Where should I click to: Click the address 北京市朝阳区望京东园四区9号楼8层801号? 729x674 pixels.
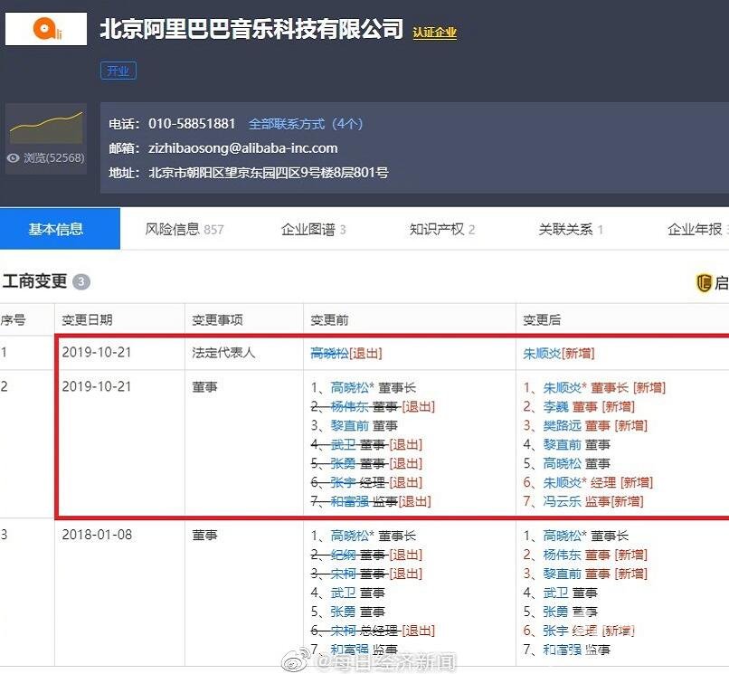pos(269,173)
